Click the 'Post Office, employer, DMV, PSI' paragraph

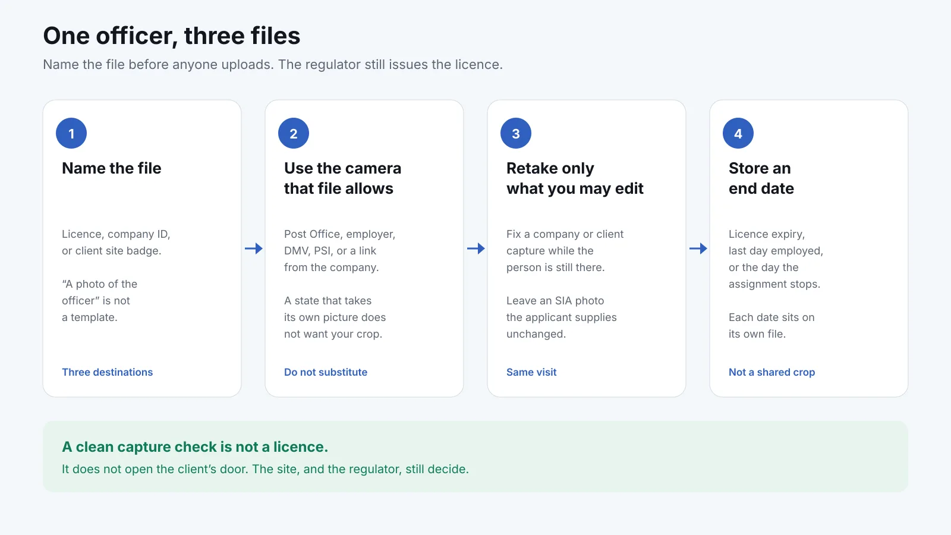tap(340, 251)
